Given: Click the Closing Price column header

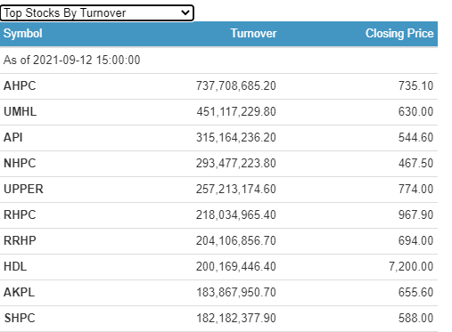Looking at the screenshot, I should pos(399,33).
